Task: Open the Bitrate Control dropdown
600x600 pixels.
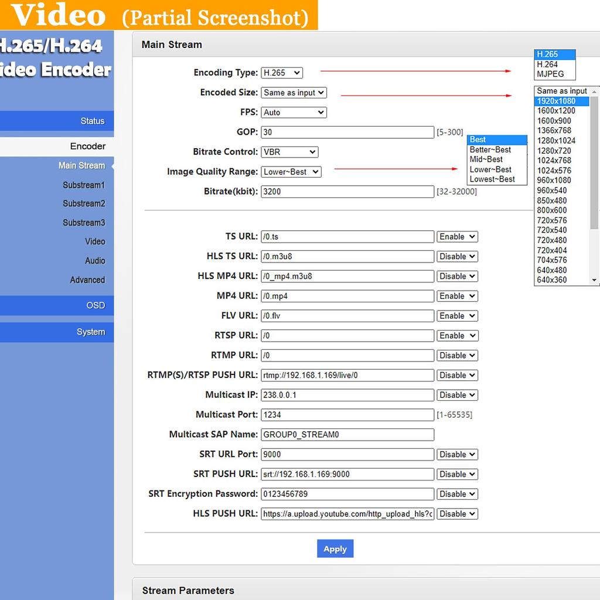Action: (289, 152)
